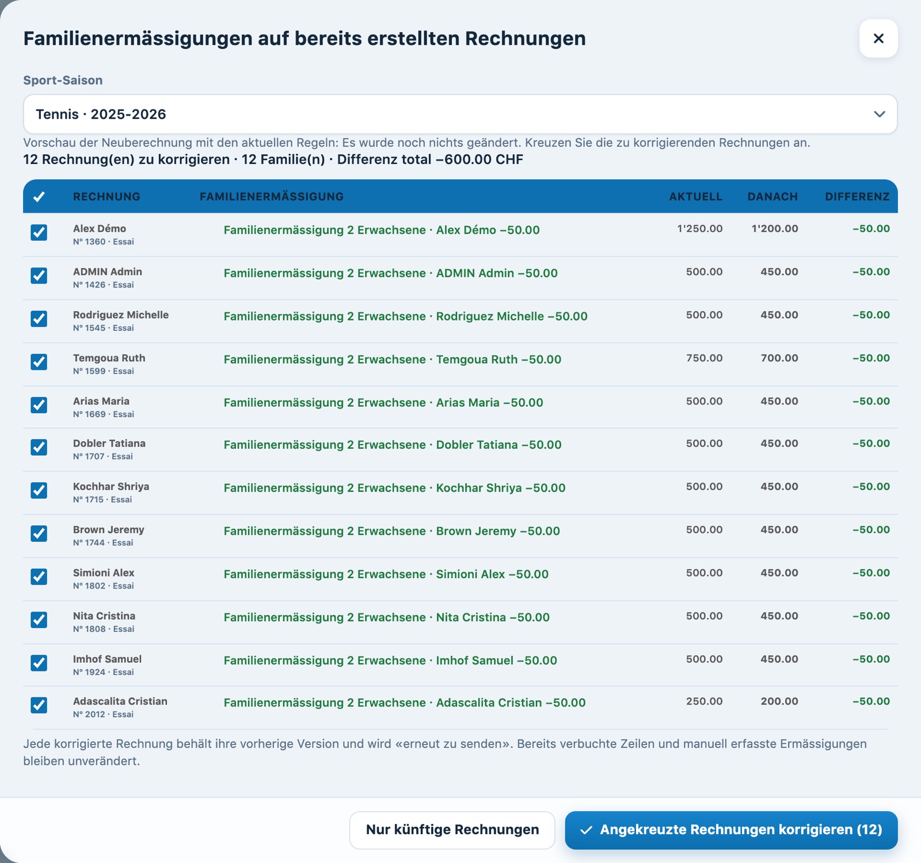Click the Differenz column header
The height and width of the screenshot is (863, 921).
point(857,197)
